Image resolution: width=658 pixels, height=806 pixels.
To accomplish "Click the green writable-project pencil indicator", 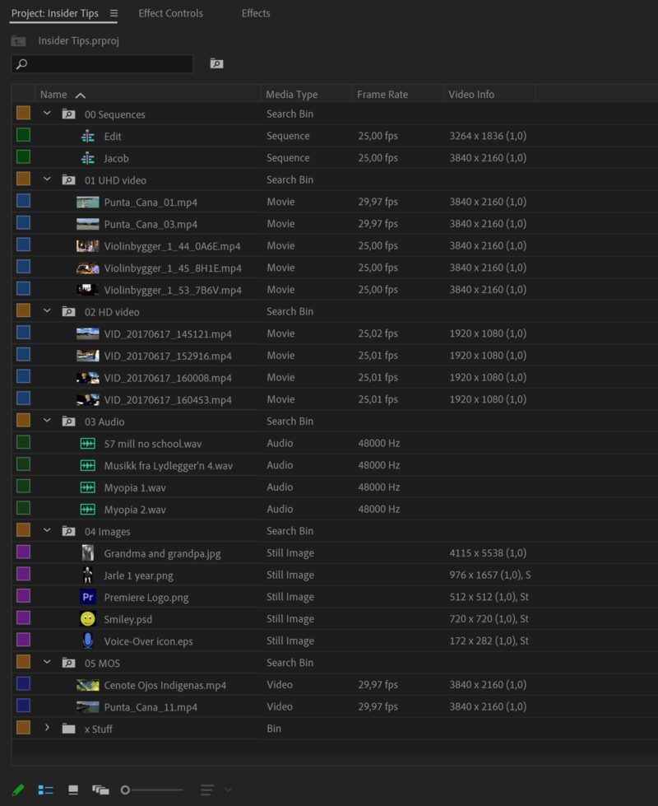I will [x=18, y=789].
